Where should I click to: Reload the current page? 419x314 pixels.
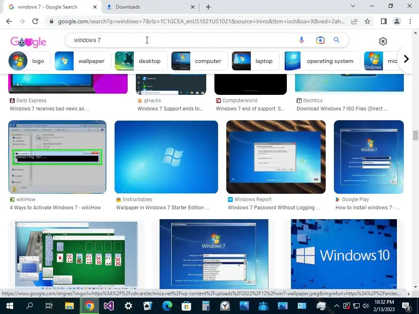click(35, 21)
